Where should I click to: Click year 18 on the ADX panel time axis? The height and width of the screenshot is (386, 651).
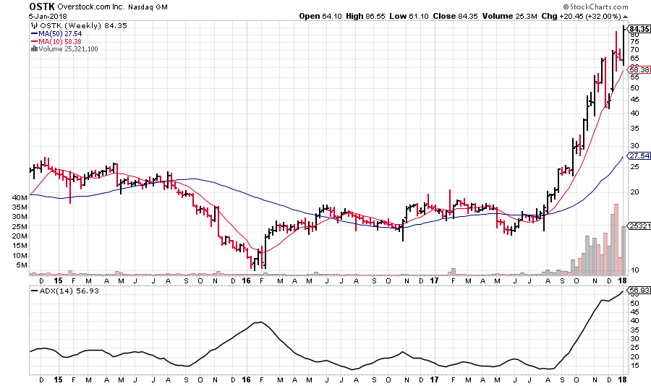(x=623, y=379)
